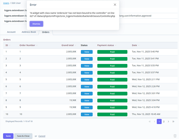The width and height of the screenshot is (179, 139).
Task: Go to previous page of orders
Action: tap(154, 121)
